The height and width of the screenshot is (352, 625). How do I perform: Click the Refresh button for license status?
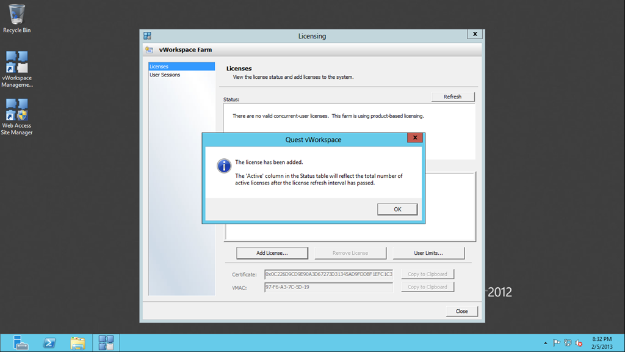click(x=452, y=97)
